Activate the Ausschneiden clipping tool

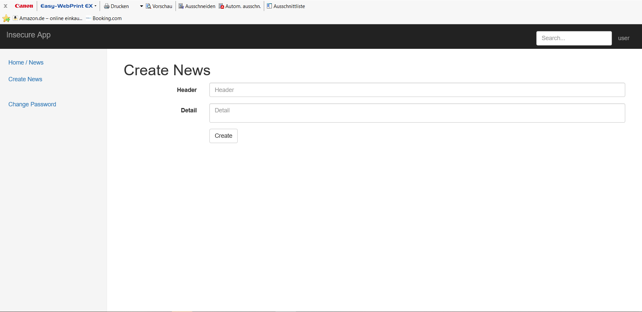coord(197,6)
